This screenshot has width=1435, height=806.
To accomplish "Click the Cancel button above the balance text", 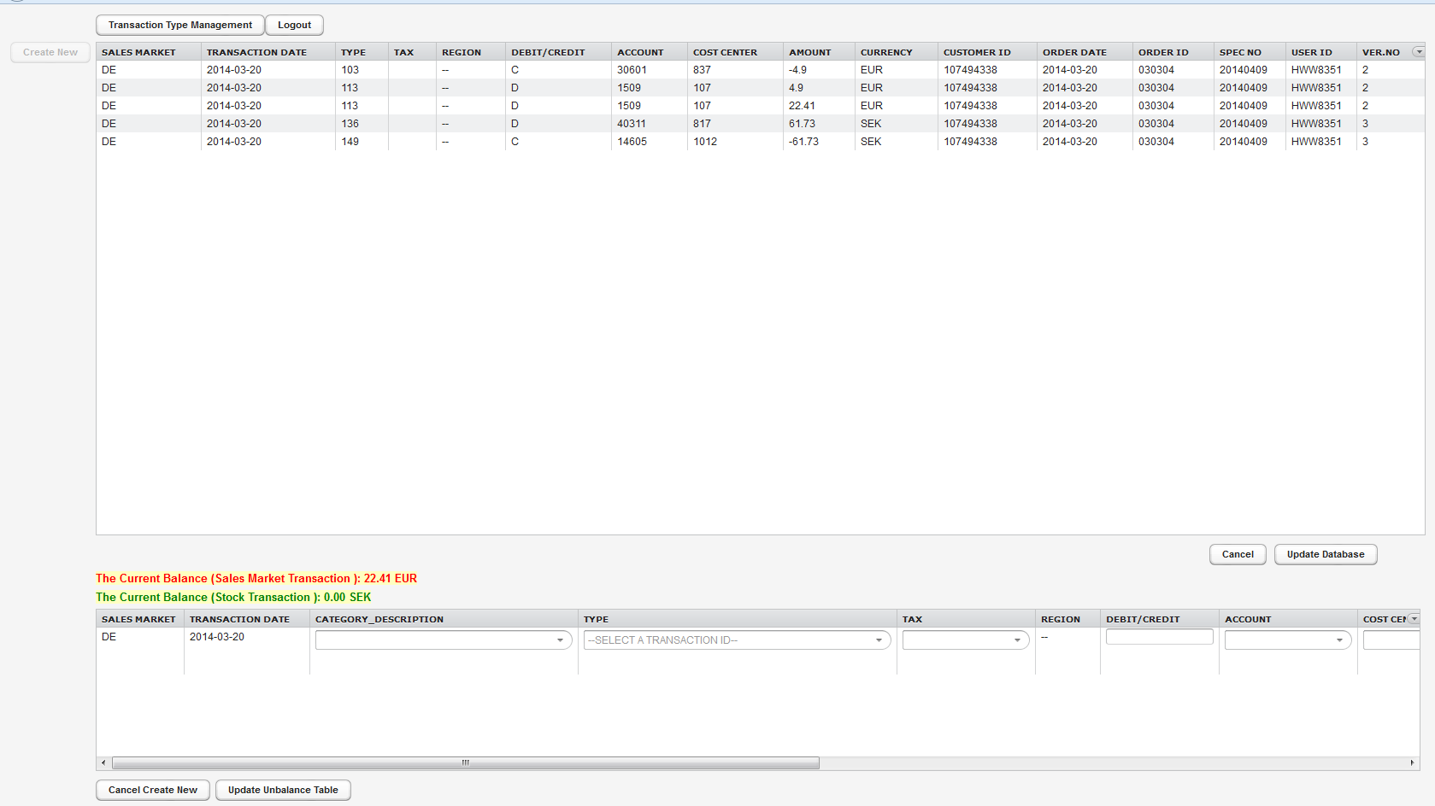I will [x=1237, y=554].
